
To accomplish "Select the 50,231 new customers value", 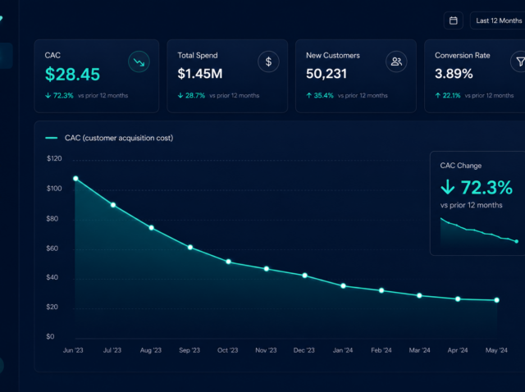I will click(326, 74).
